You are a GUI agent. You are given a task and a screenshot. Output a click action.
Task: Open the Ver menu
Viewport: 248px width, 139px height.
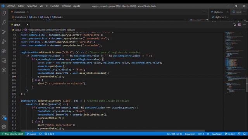coord(41,6)
